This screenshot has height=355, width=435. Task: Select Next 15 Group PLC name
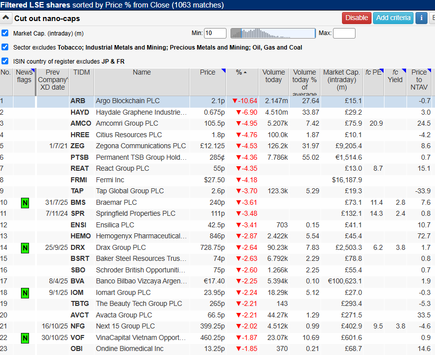coord(125,326)
